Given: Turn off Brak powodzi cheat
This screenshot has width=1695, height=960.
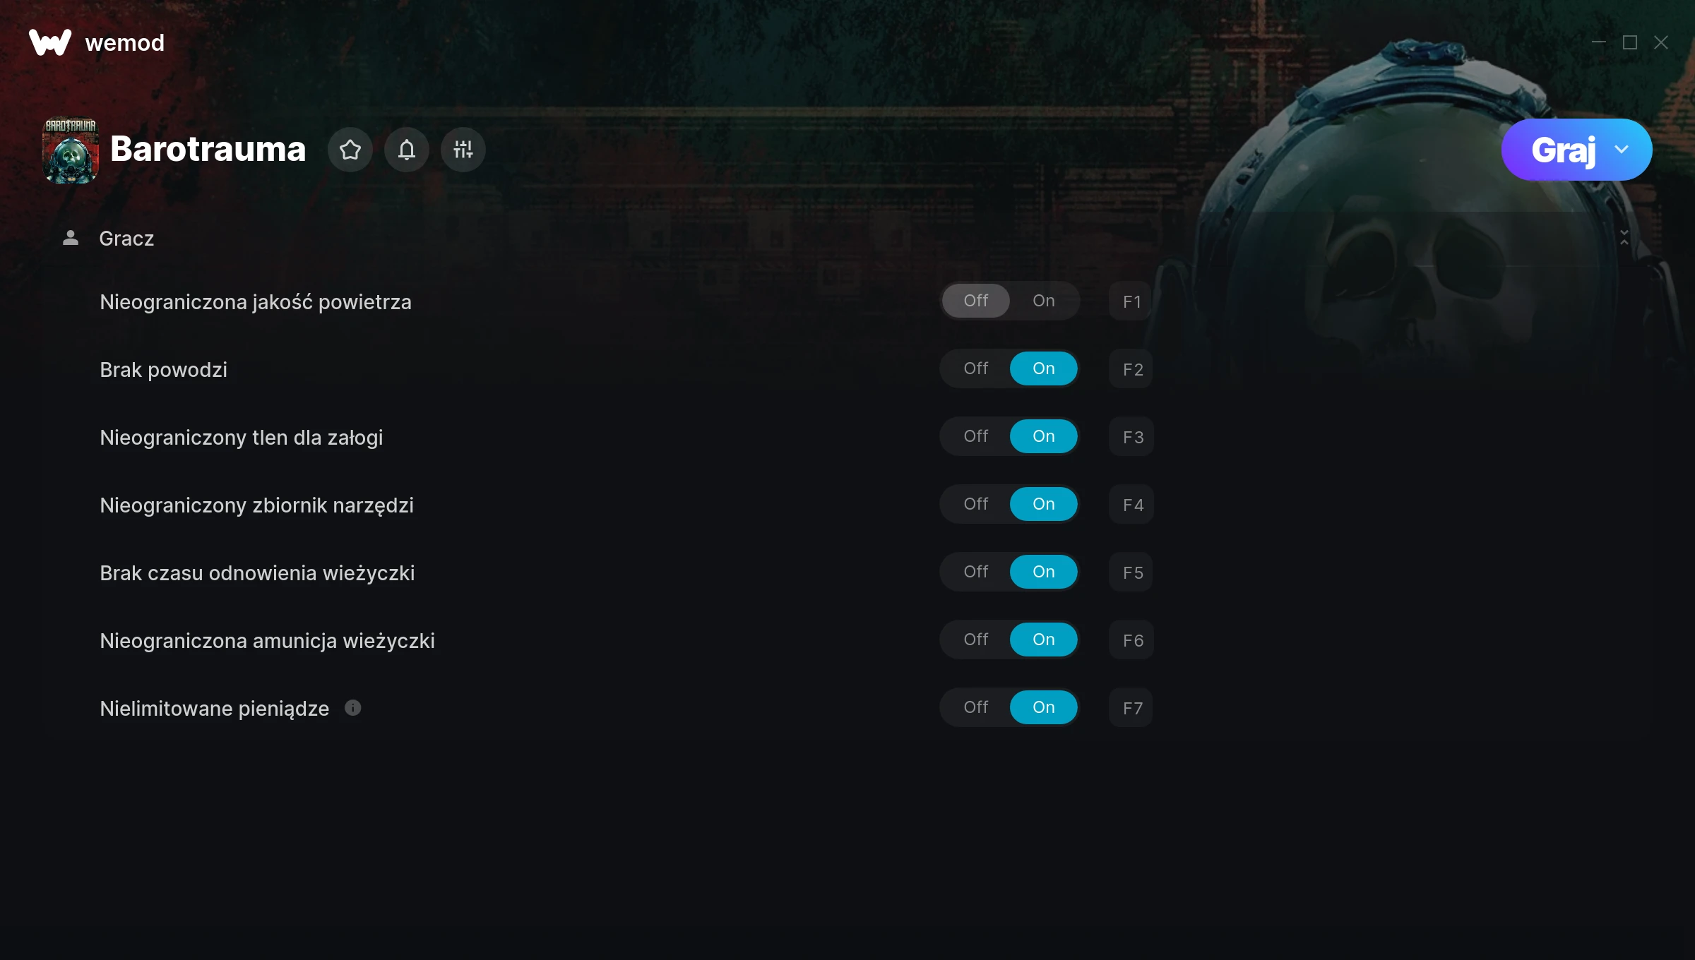Looking at the screenshot, I should click(x=976, y=368).
